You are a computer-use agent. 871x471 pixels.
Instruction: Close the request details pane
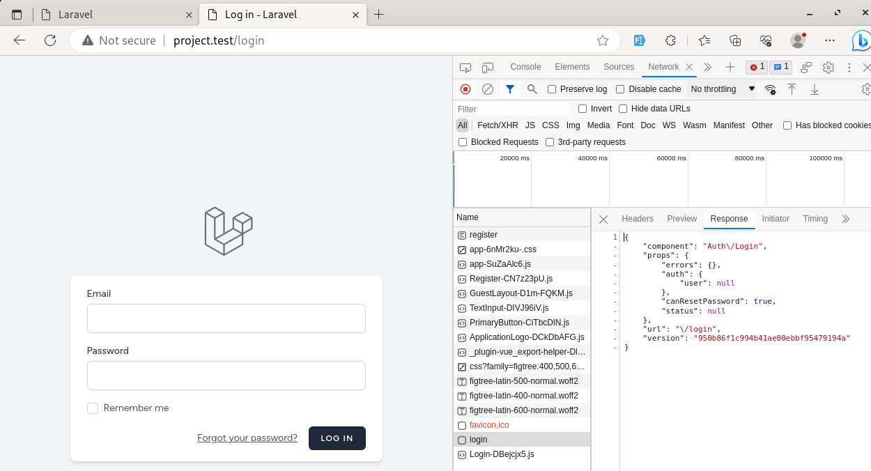(603, 219)
